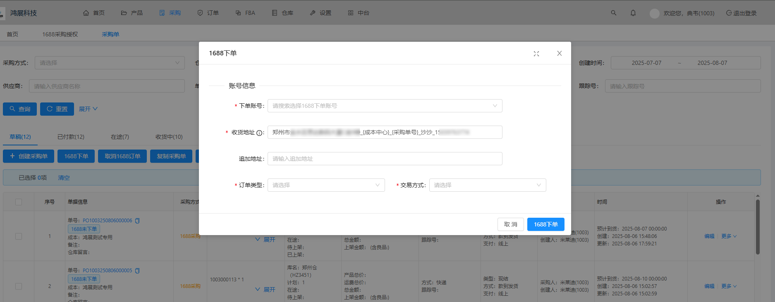This screenshot has width=775, height=302.
Task: Click the info icon beside 收货地址
Action: (x=259, y=133)
